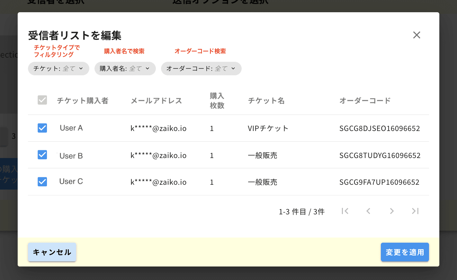
Task: Jump to the first page using pagination
Action: 345,211
